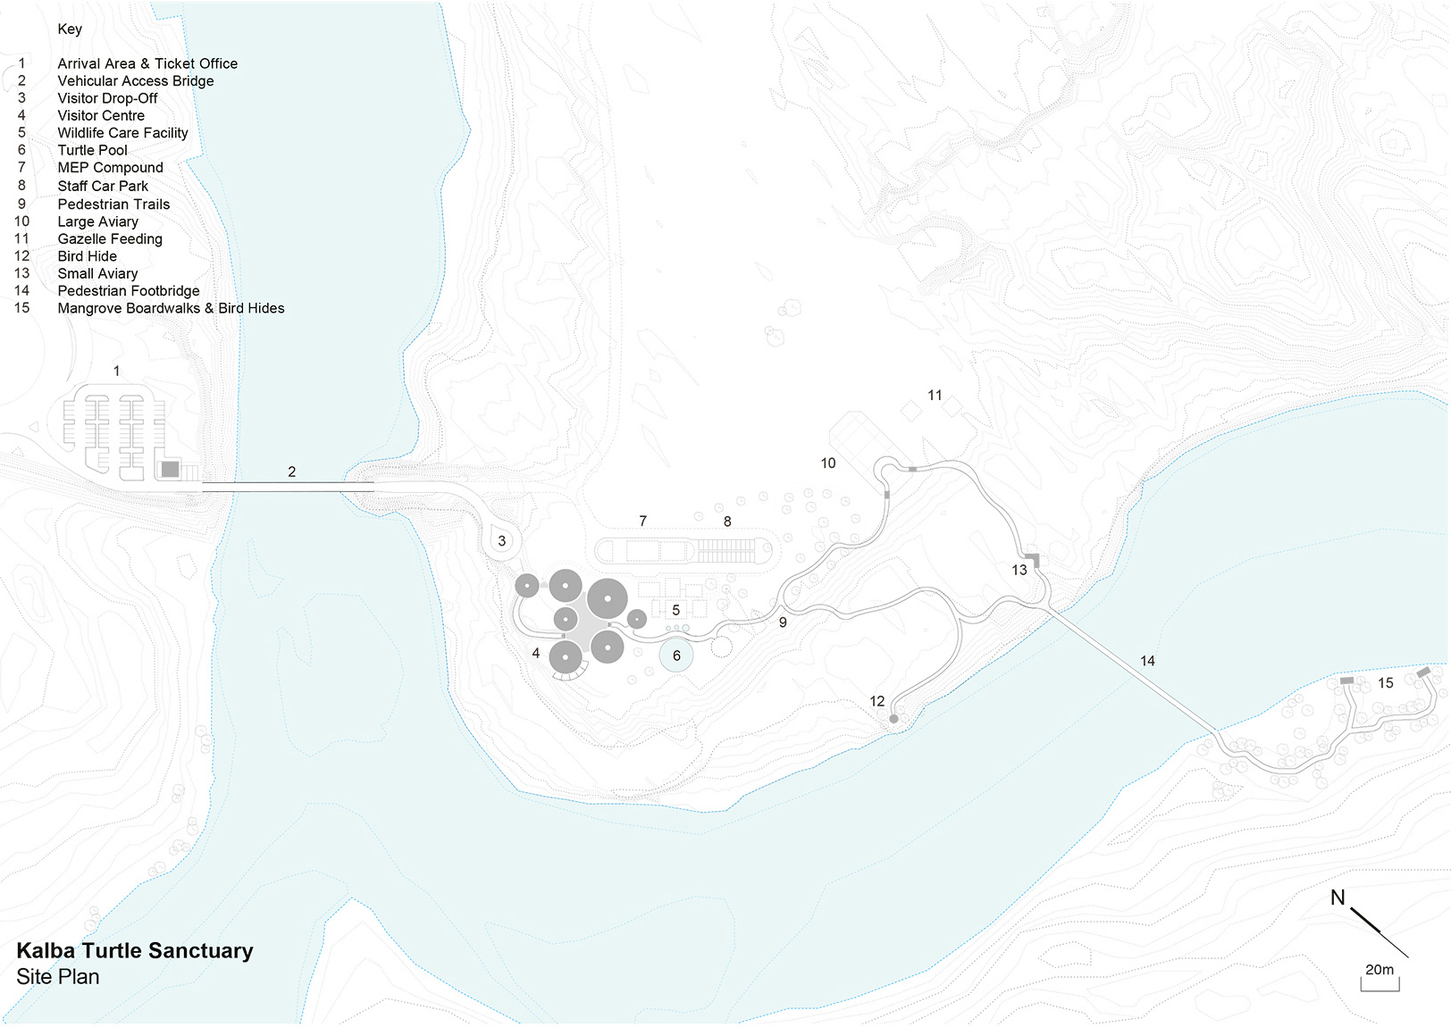
Task: Click map marker number 2 on the bridge
Action: [x=291, y=472]
